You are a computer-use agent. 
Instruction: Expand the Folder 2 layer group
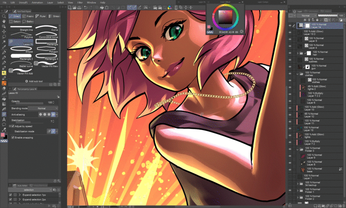298,198
